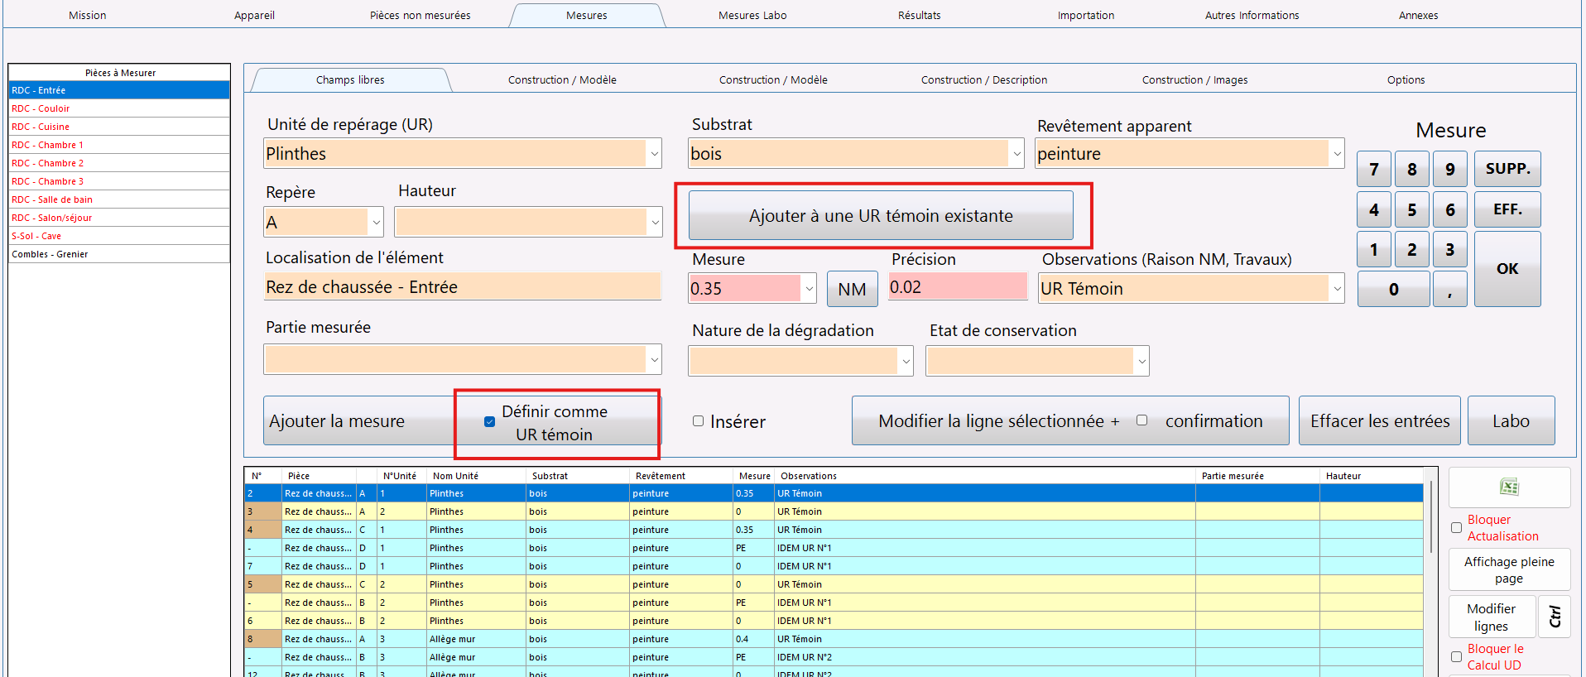Click the pink Précision field

[958, 287]
